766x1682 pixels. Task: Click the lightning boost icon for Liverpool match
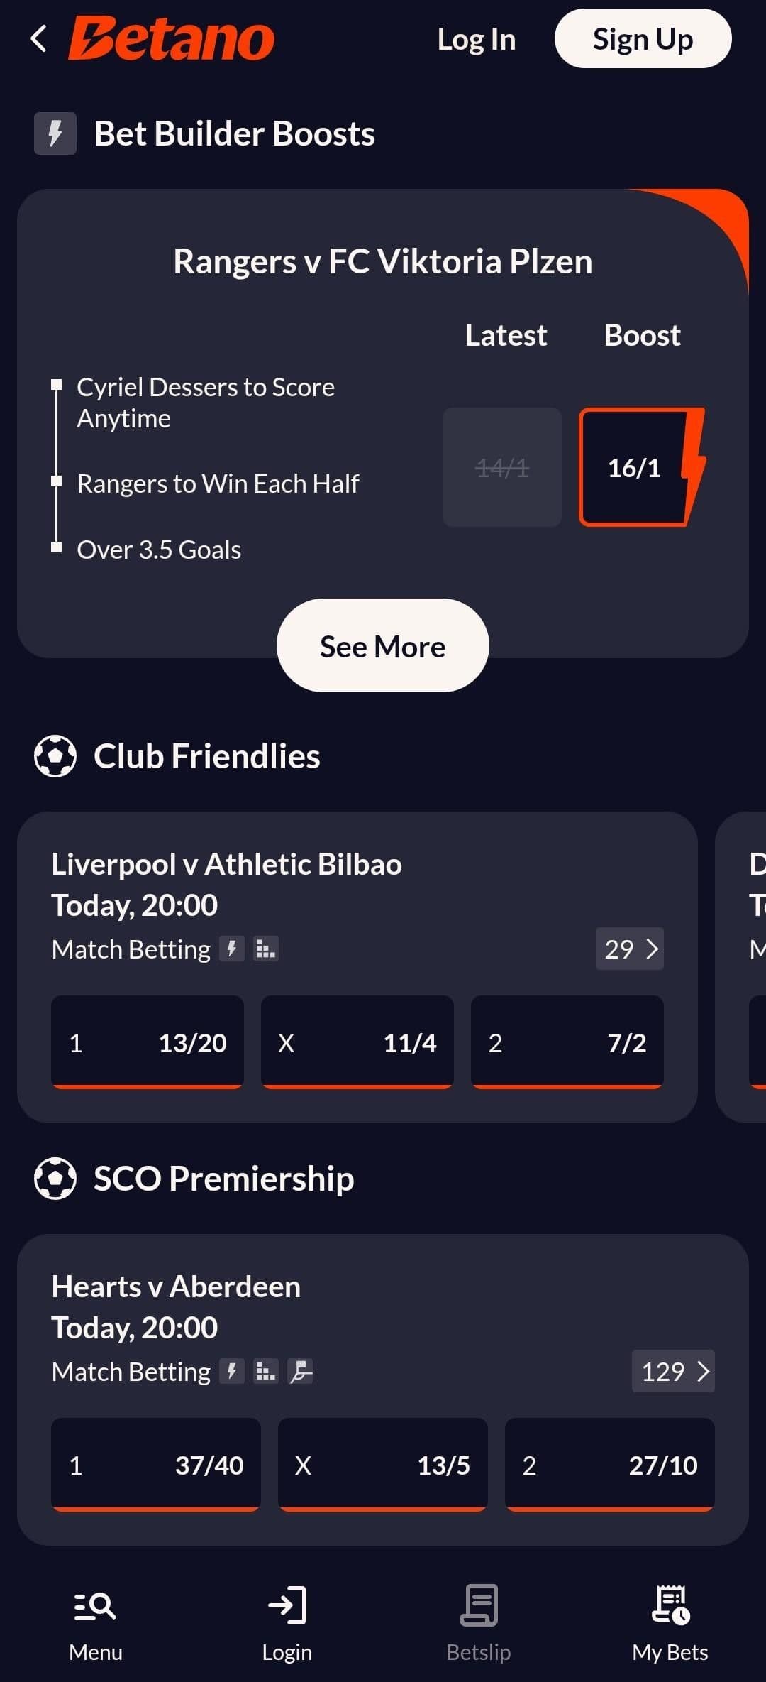tap(232, 949)
